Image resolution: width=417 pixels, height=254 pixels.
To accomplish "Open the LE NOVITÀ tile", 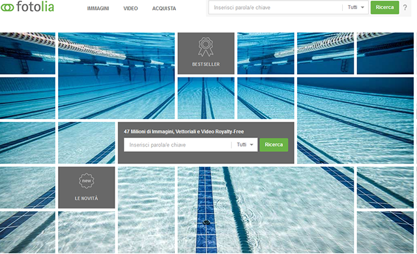I will coord(87,188).
